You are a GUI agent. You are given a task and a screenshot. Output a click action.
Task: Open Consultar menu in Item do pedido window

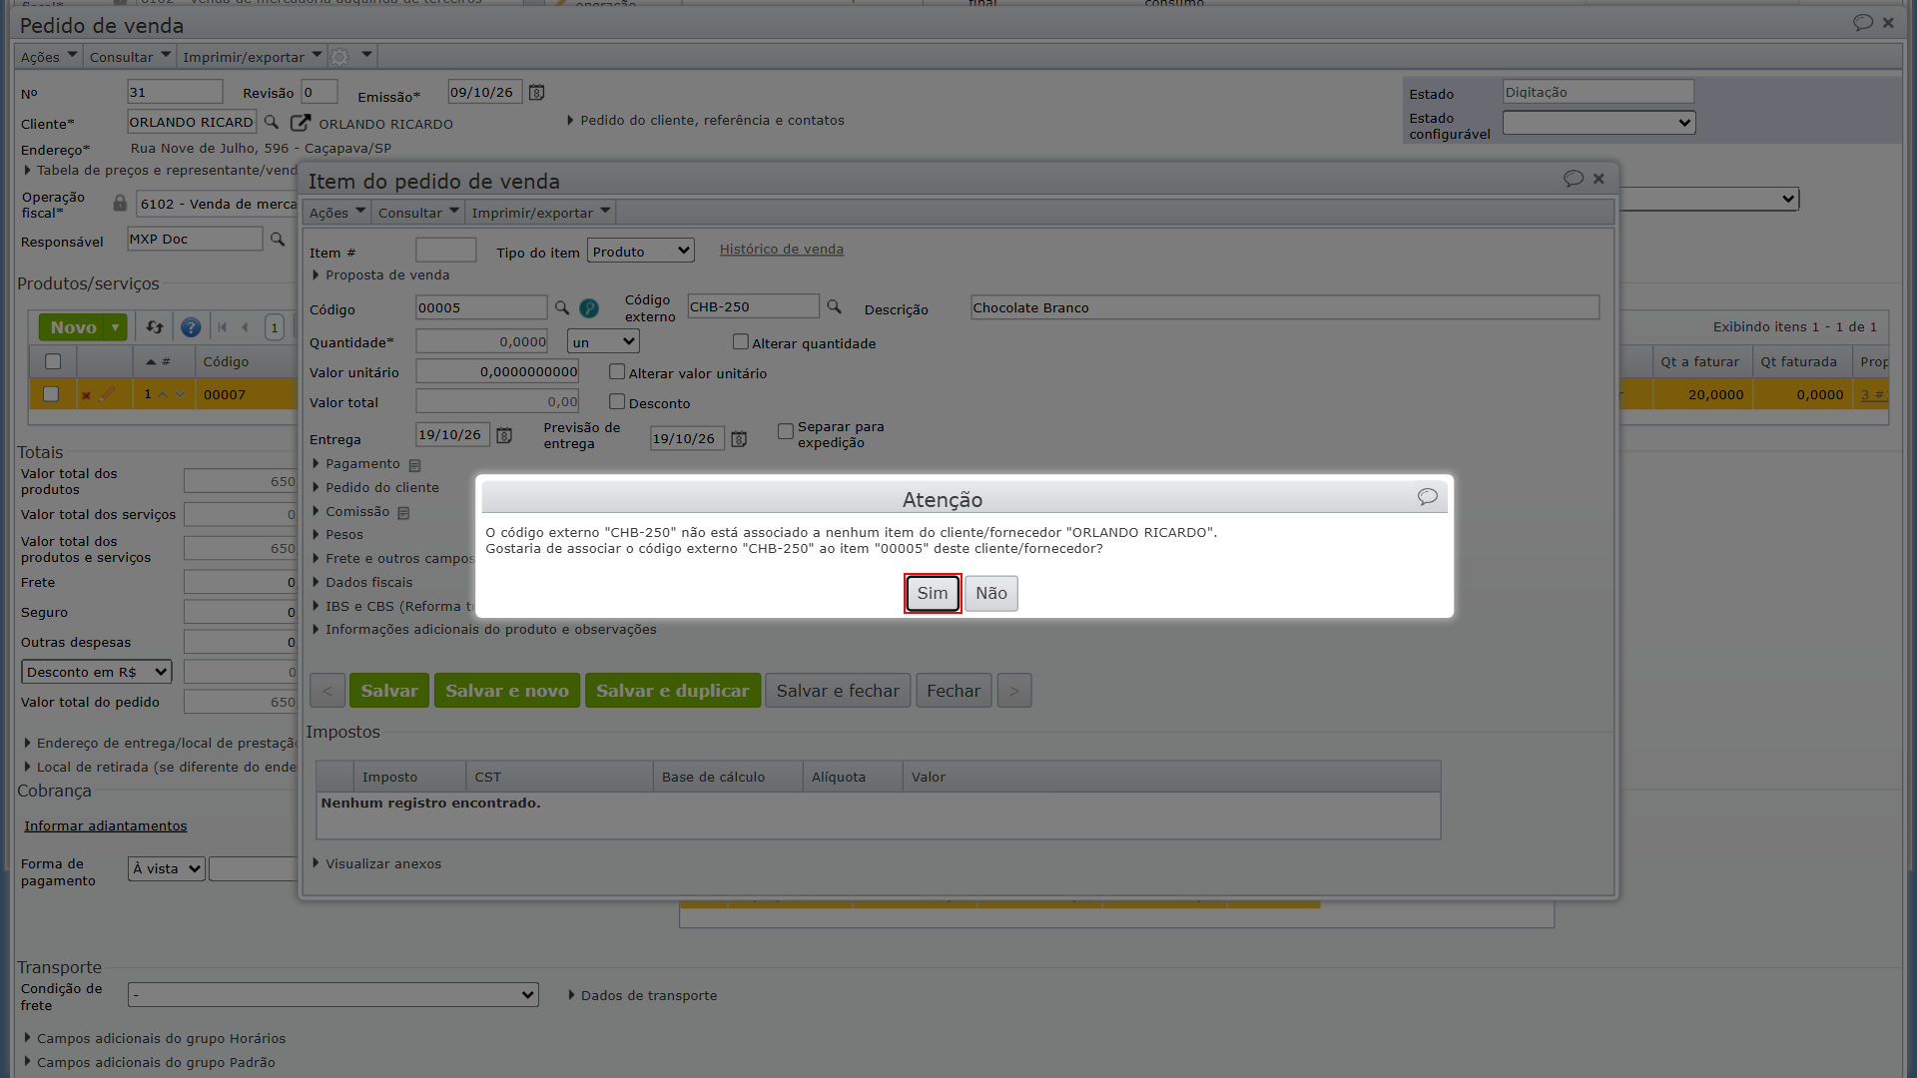[x=418, y=213]
